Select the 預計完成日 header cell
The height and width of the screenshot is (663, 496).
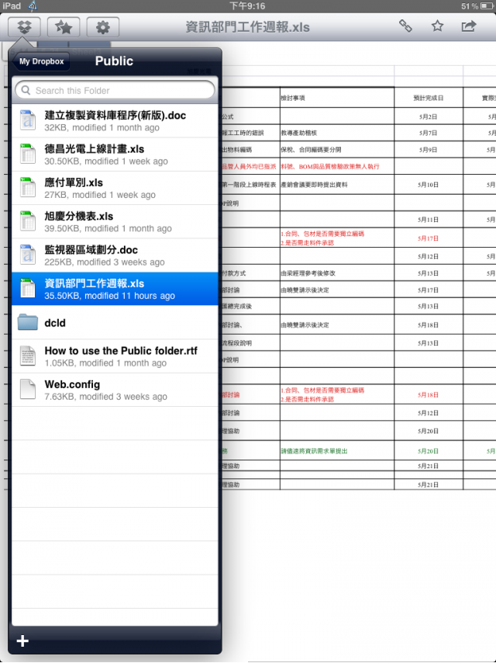[429, 98]
